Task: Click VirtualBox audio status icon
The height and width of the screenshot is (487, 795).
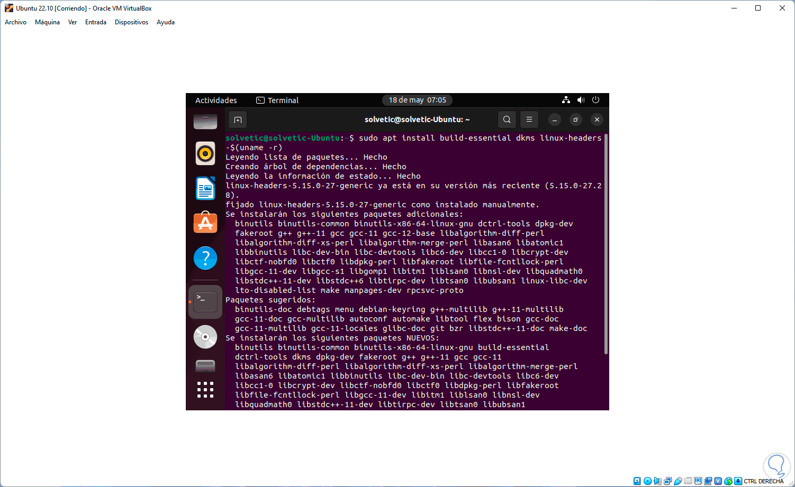Action: pyautogui.click(x=657, y=481)
